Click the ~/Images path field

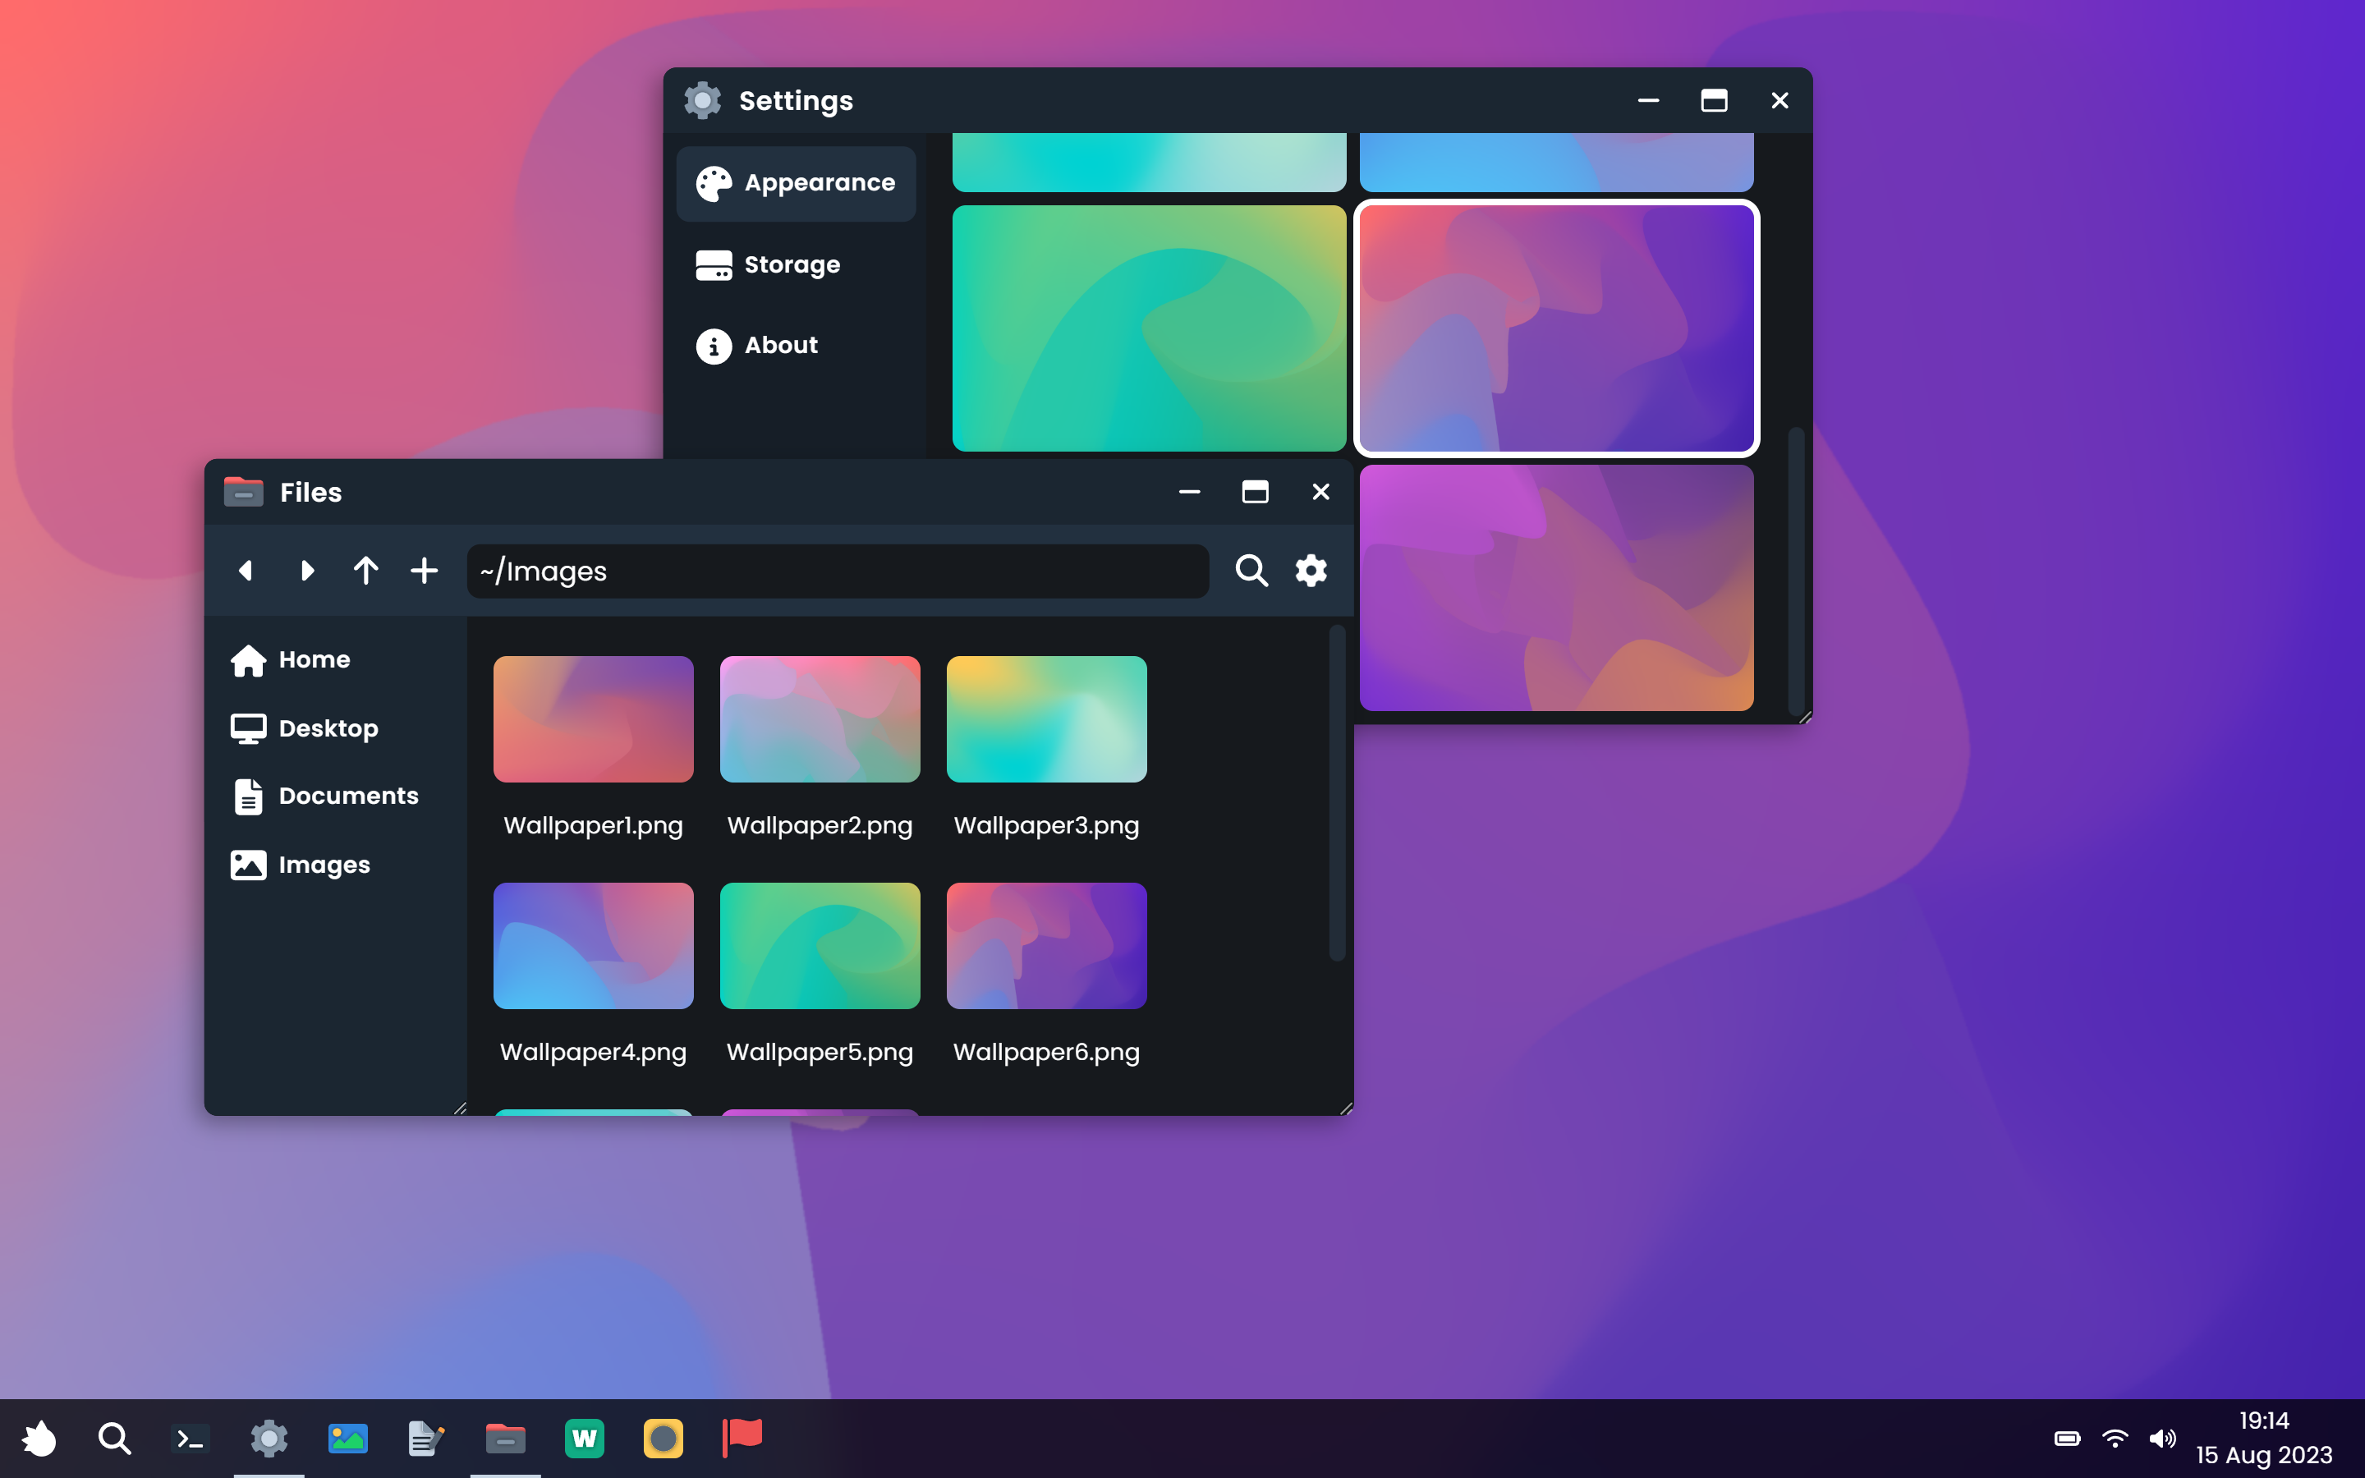tap(837, 571)
